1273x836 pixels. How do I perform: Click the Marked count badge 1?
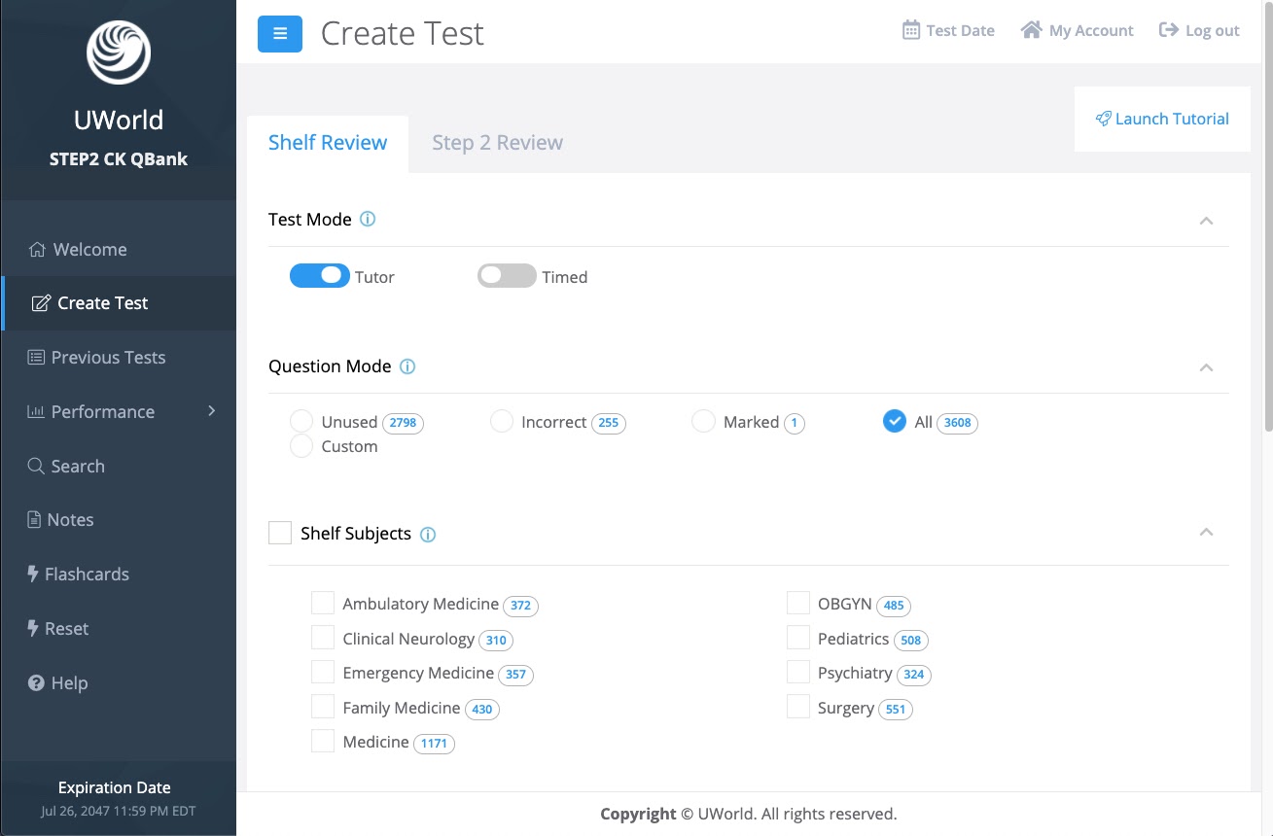(x=795, y=423)
